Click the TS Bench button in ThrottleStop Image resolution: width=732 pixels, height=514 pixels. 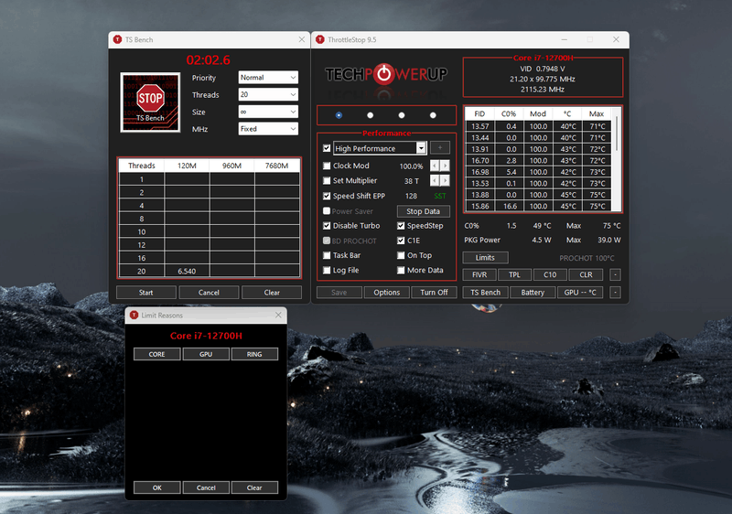[486, 293]
